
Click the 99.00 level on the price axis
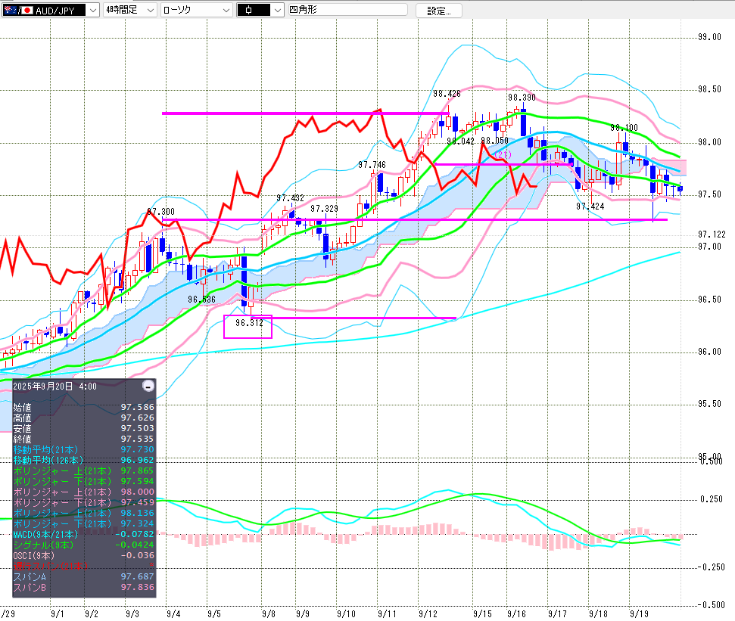point(709,36)
